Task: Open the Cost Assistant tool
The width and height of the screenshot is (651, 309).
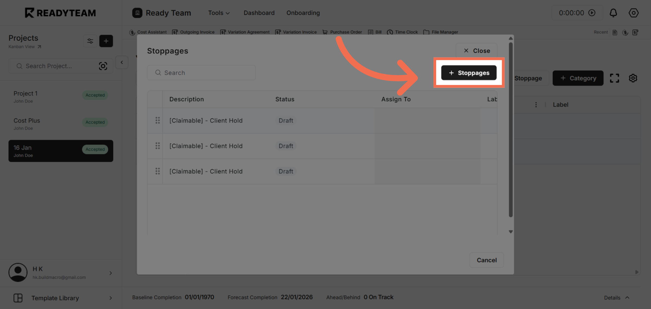Action: pyautogui.click(x=148, y=32)
